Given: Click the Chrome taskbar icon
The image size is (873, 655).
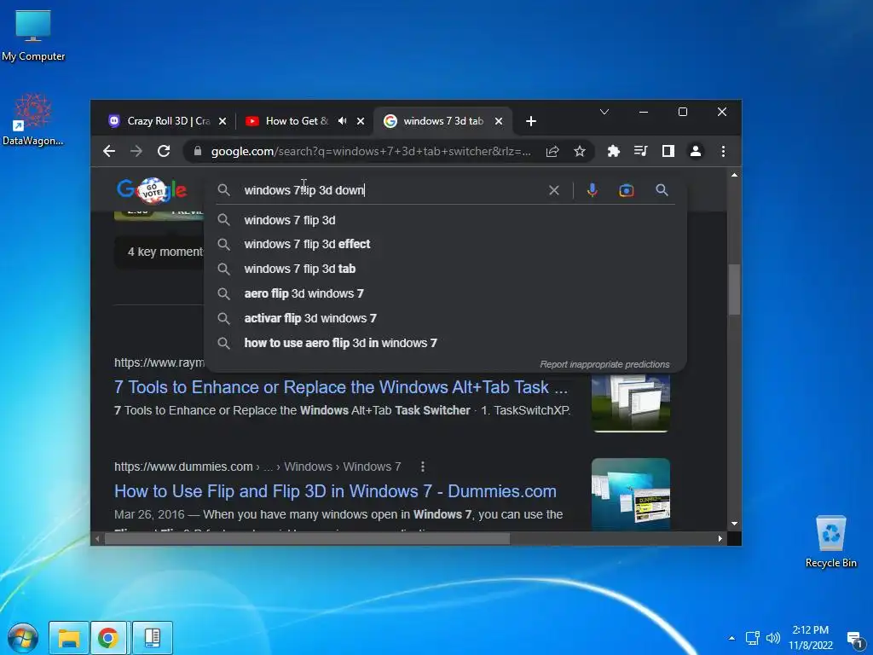Looking at the screenshot, I should (x=109, y=638).
